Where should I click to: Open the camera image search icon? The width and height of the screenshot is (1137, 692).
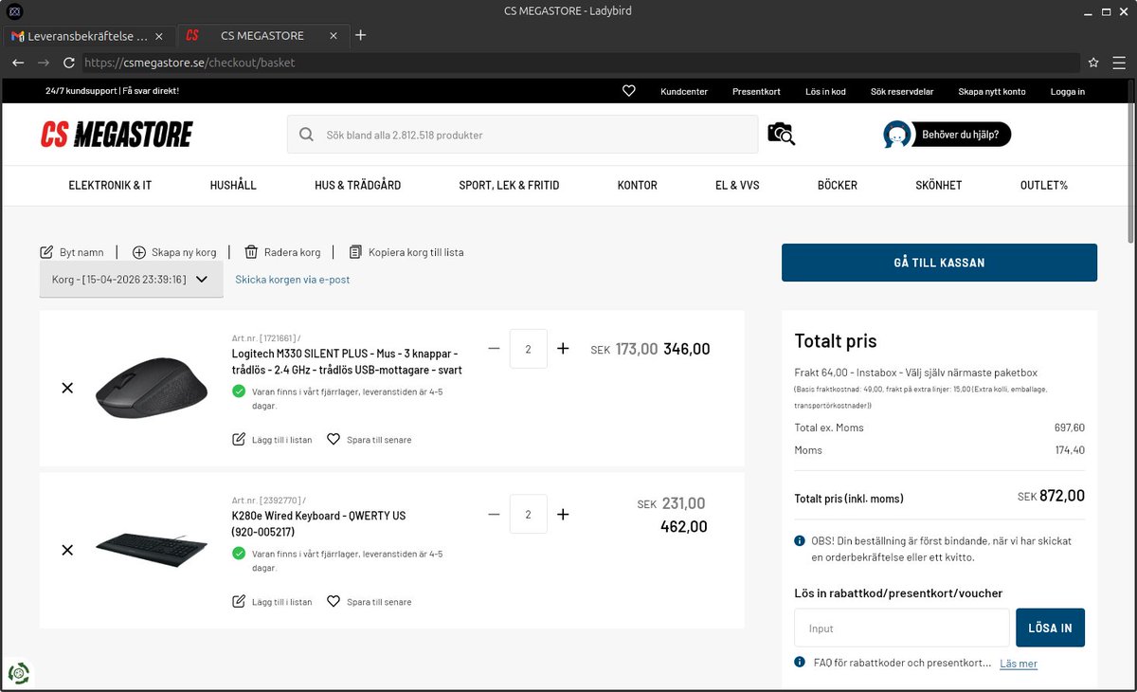point(782,134)
